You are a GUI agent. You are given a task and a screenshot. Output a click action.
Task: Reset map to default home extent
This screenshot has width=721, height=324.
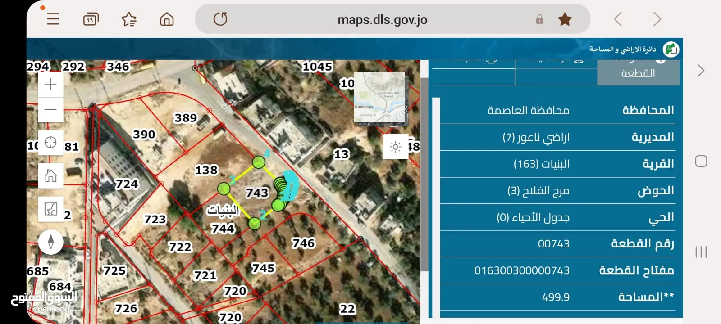point(50,175)
